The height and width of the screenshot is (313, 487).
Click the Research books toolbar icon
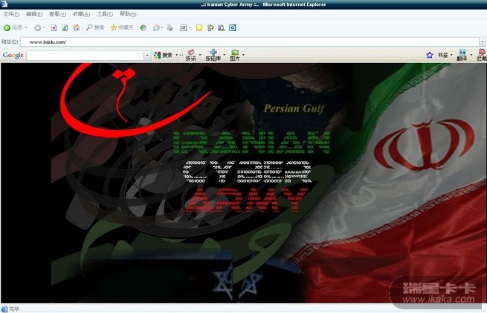(221, 28)
